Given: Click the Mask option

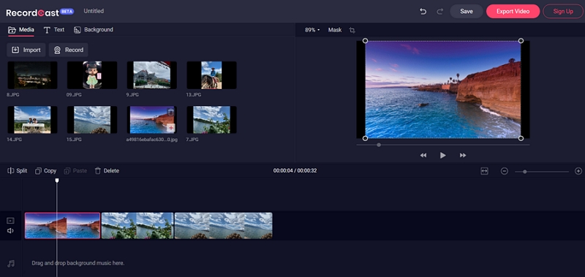Looking at the screenshot, I should (x=335, y=30).
